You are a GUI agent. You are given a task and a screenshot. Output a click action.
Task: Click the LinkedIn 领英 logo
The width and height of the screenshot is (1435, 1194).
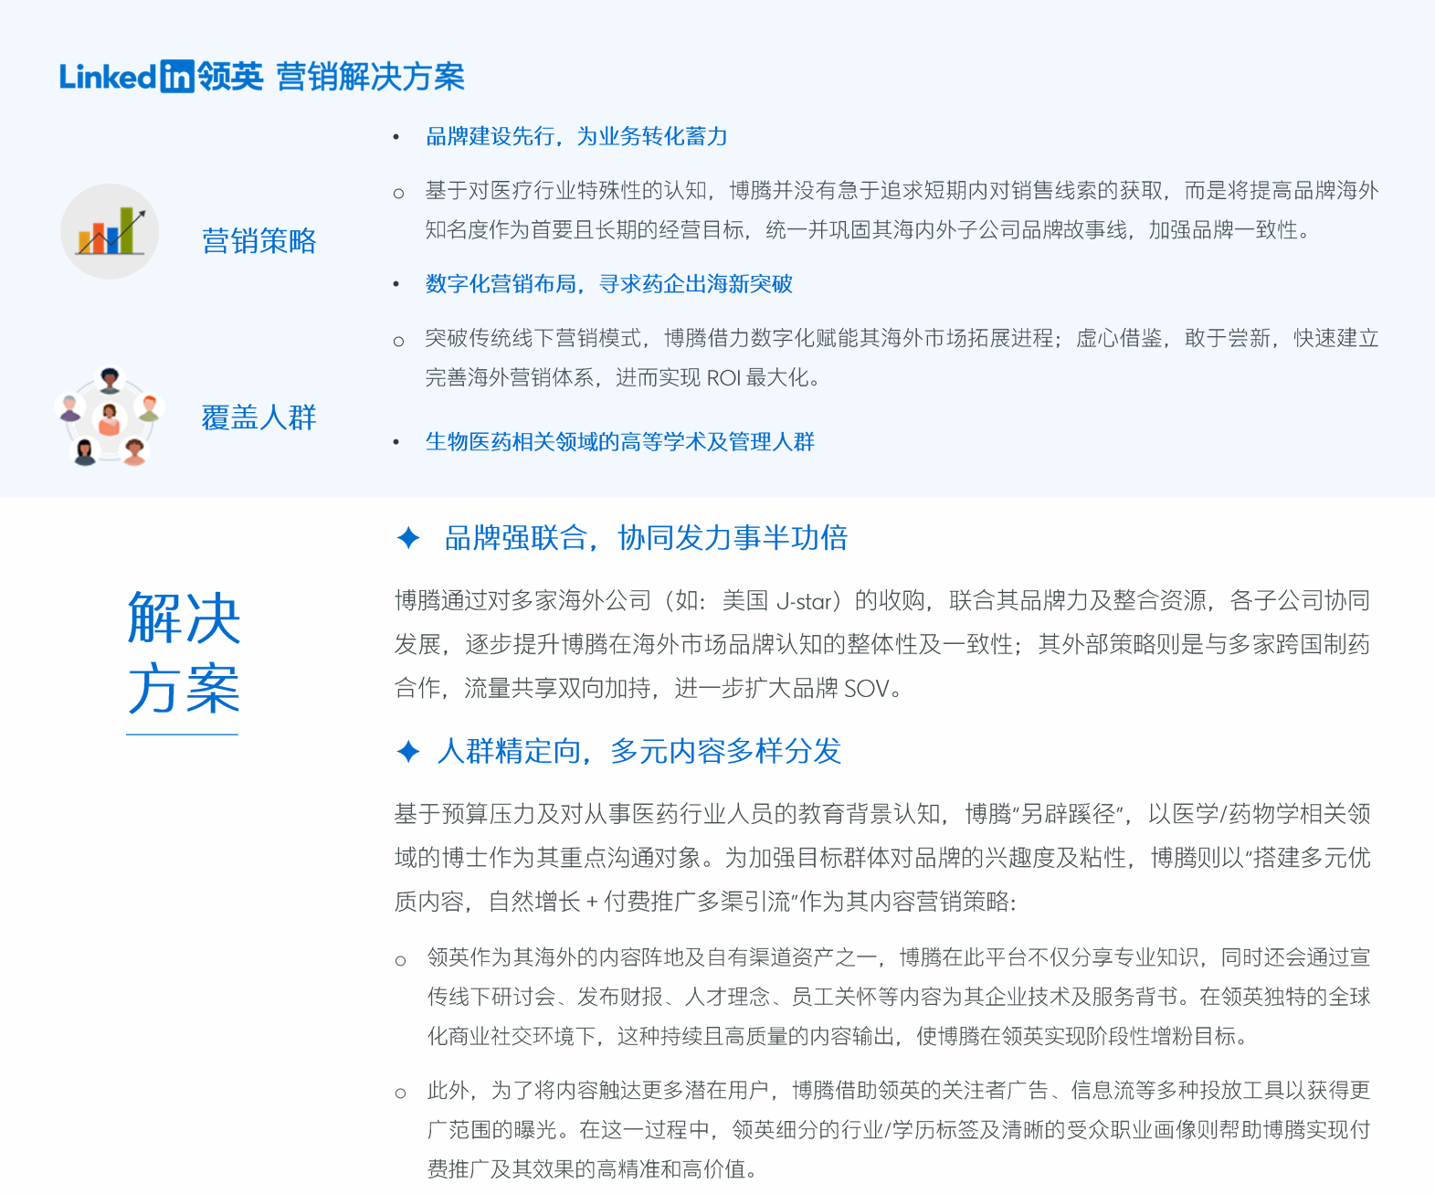point(162,77)
